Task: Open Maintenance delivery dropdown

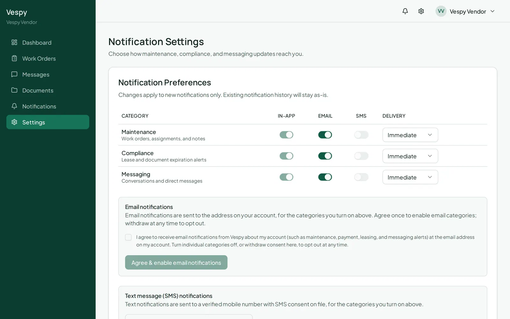Action: tap(410, 135)
